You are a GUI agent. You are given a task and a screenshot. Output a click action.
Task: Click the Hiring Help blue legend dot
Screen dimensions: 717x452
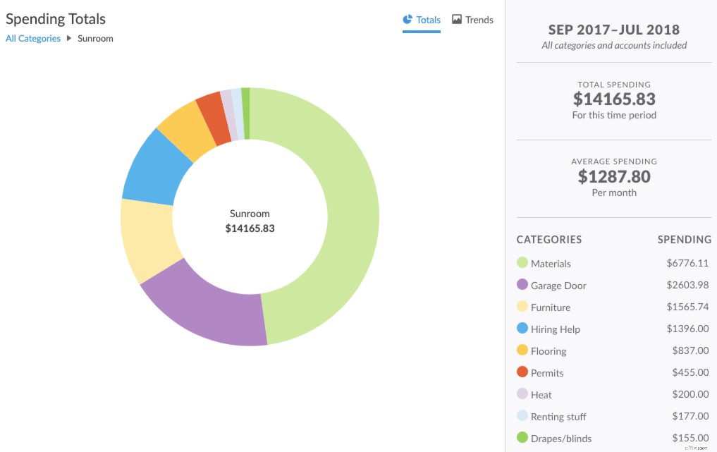tap(522, 329)
